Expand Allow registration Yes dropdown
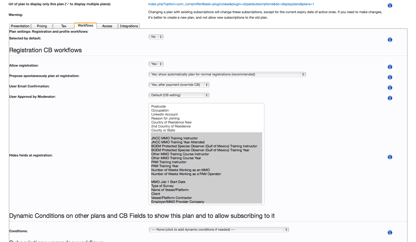Screen dimensions: 416x242 [x=156, y=64]
